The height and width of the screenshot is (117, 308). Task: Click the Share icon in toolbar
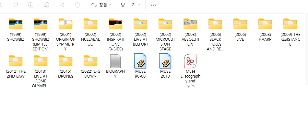tap(62, 5)
